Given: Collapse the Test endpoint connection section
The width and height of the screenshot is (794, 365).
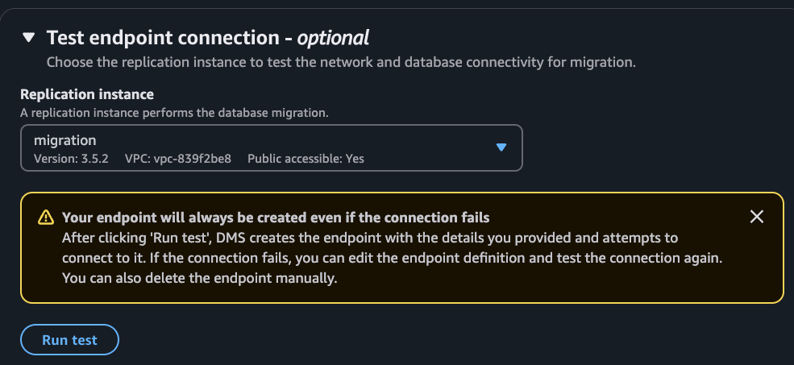Looking at the screenshot, I should tap(29, 38).
